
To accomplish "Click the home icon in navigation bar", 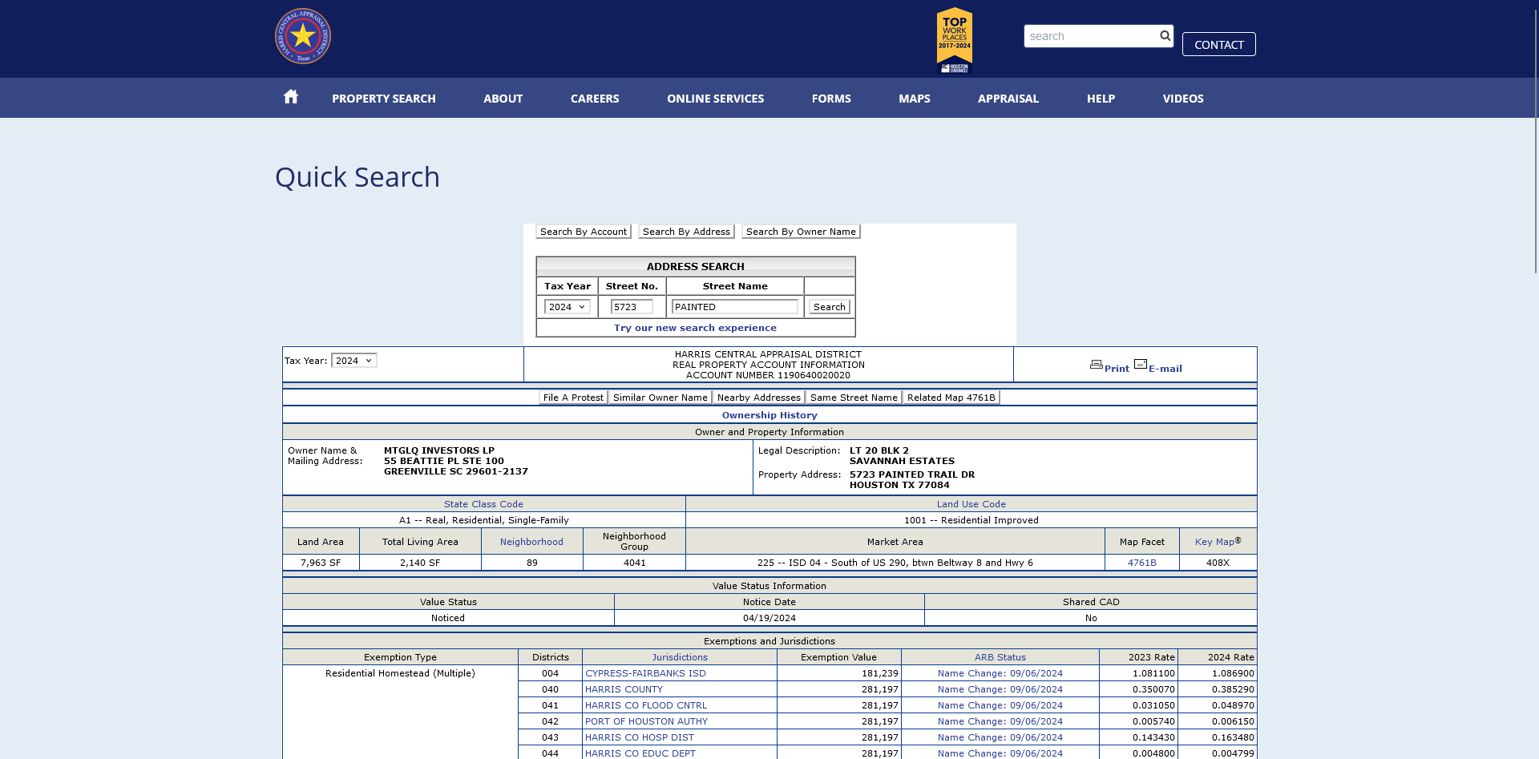I will [x=291, y=97].
